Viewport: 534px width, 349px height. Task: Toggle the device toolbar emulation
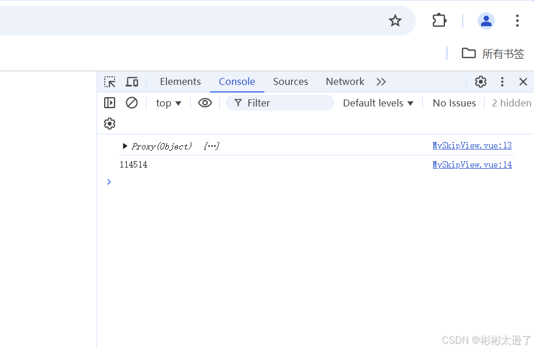point(132,81)
